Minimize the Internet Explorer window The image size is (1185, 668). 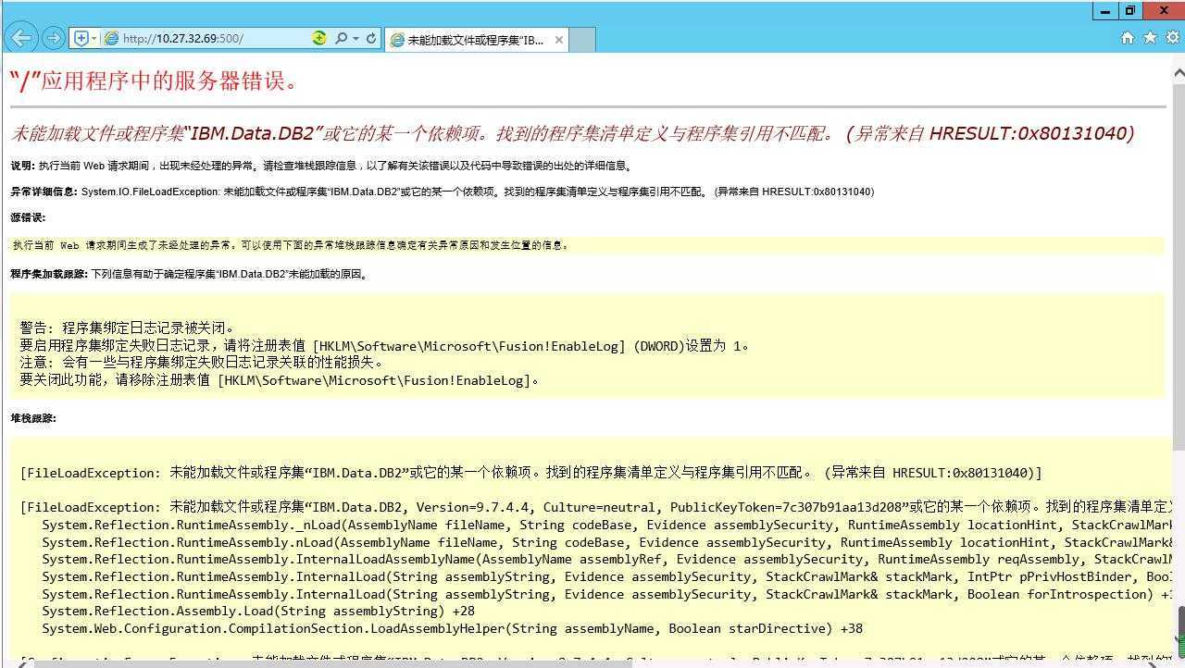[1104, 11]
